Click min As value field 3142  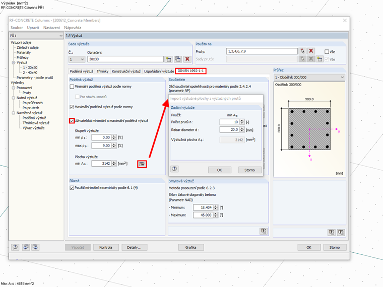point(101,163)
